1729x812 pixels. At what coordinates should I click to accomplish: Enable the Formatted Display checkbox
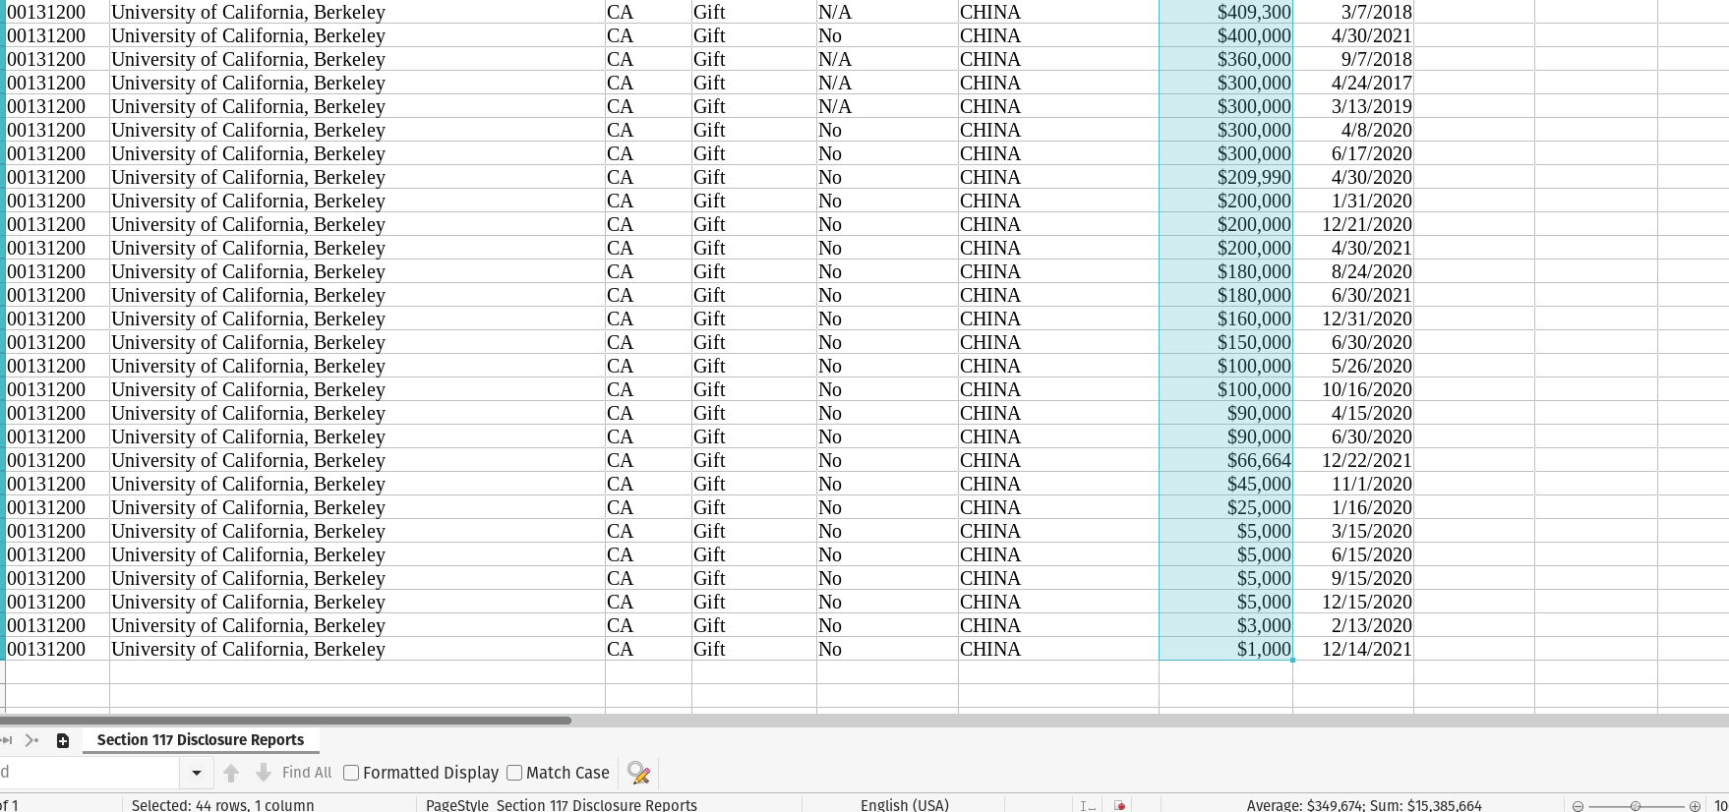click(x=351, y=773)
